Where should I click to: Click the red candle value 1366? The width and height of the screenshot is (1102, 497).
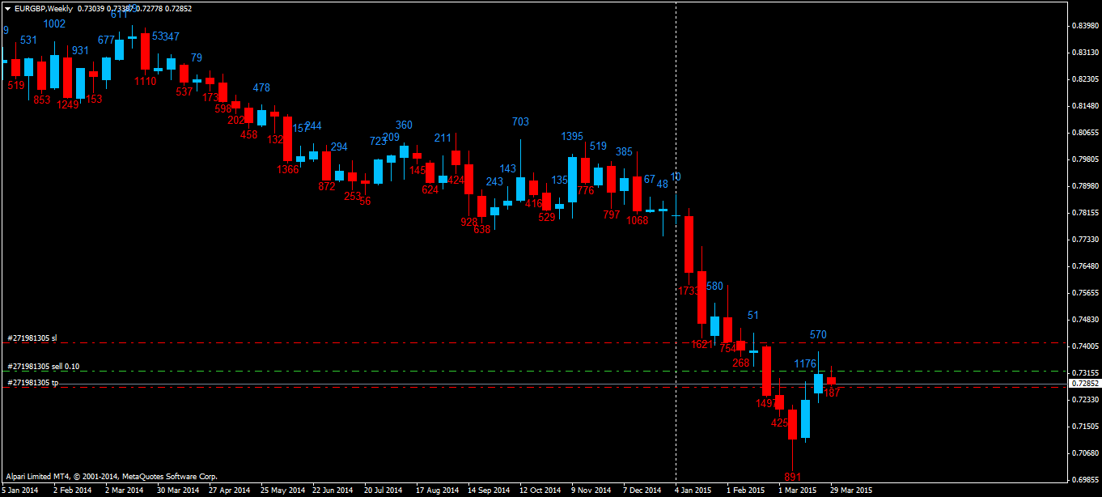click(x=287, y=170)
